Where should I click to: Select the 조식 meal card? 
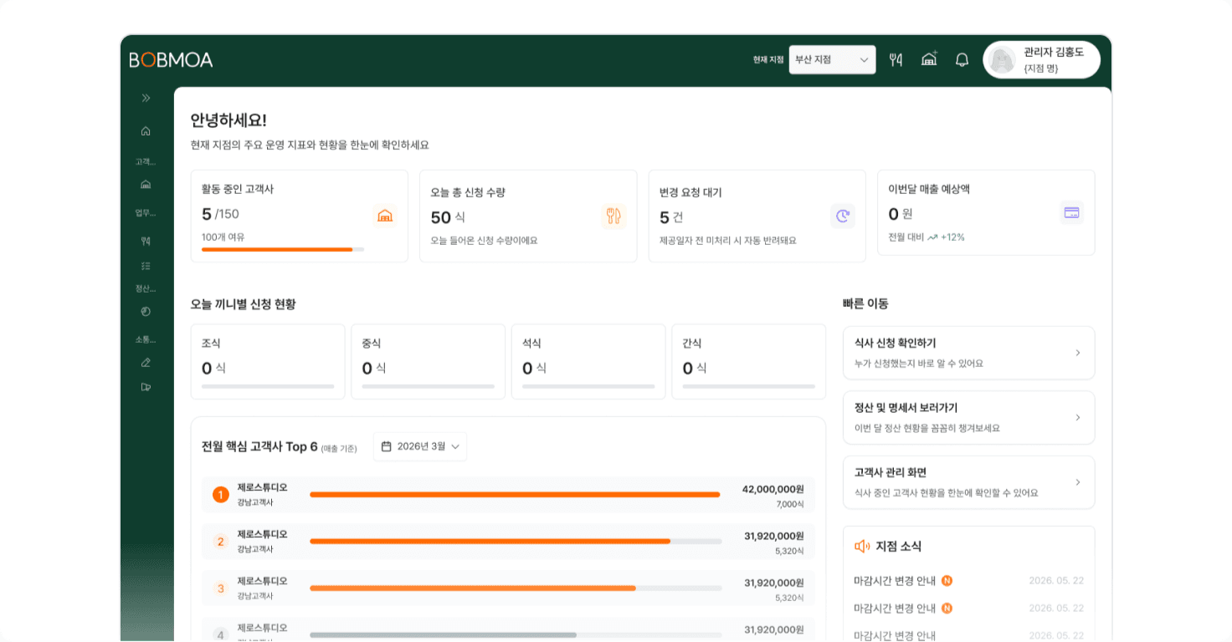click(x=268, y=361)
